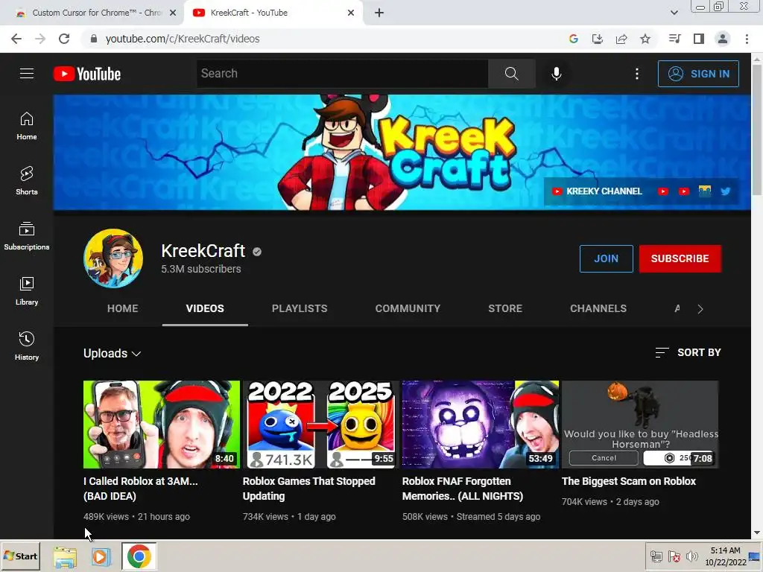Open the Windows Start button

(20, 556)
